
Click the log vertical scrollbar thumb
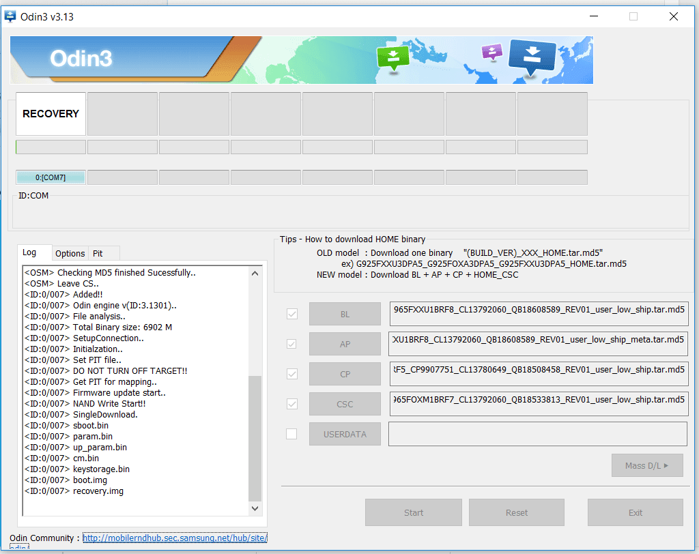click(255, 439)
